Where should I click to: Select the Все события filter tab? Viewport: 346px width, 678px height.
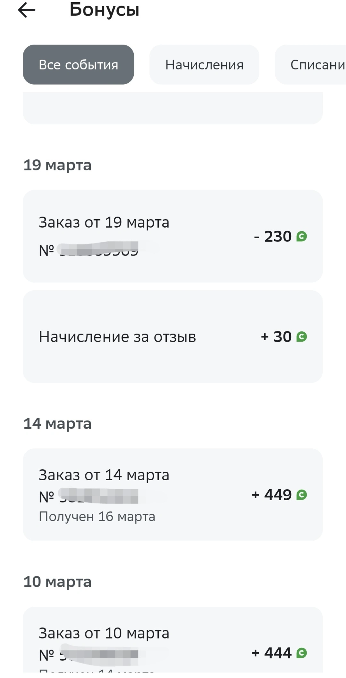coord(78,65)
